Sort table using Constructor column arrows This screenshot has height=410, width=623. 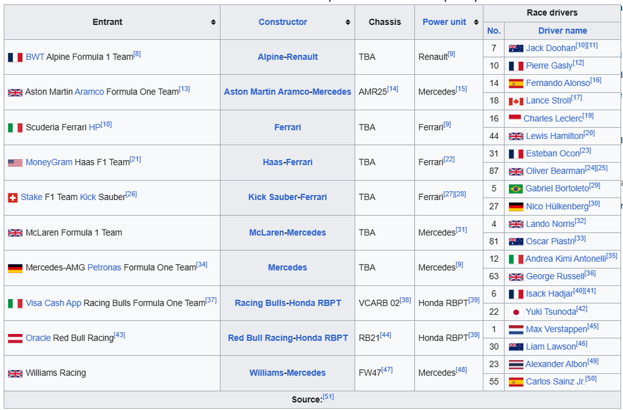[x=348, y=22]
